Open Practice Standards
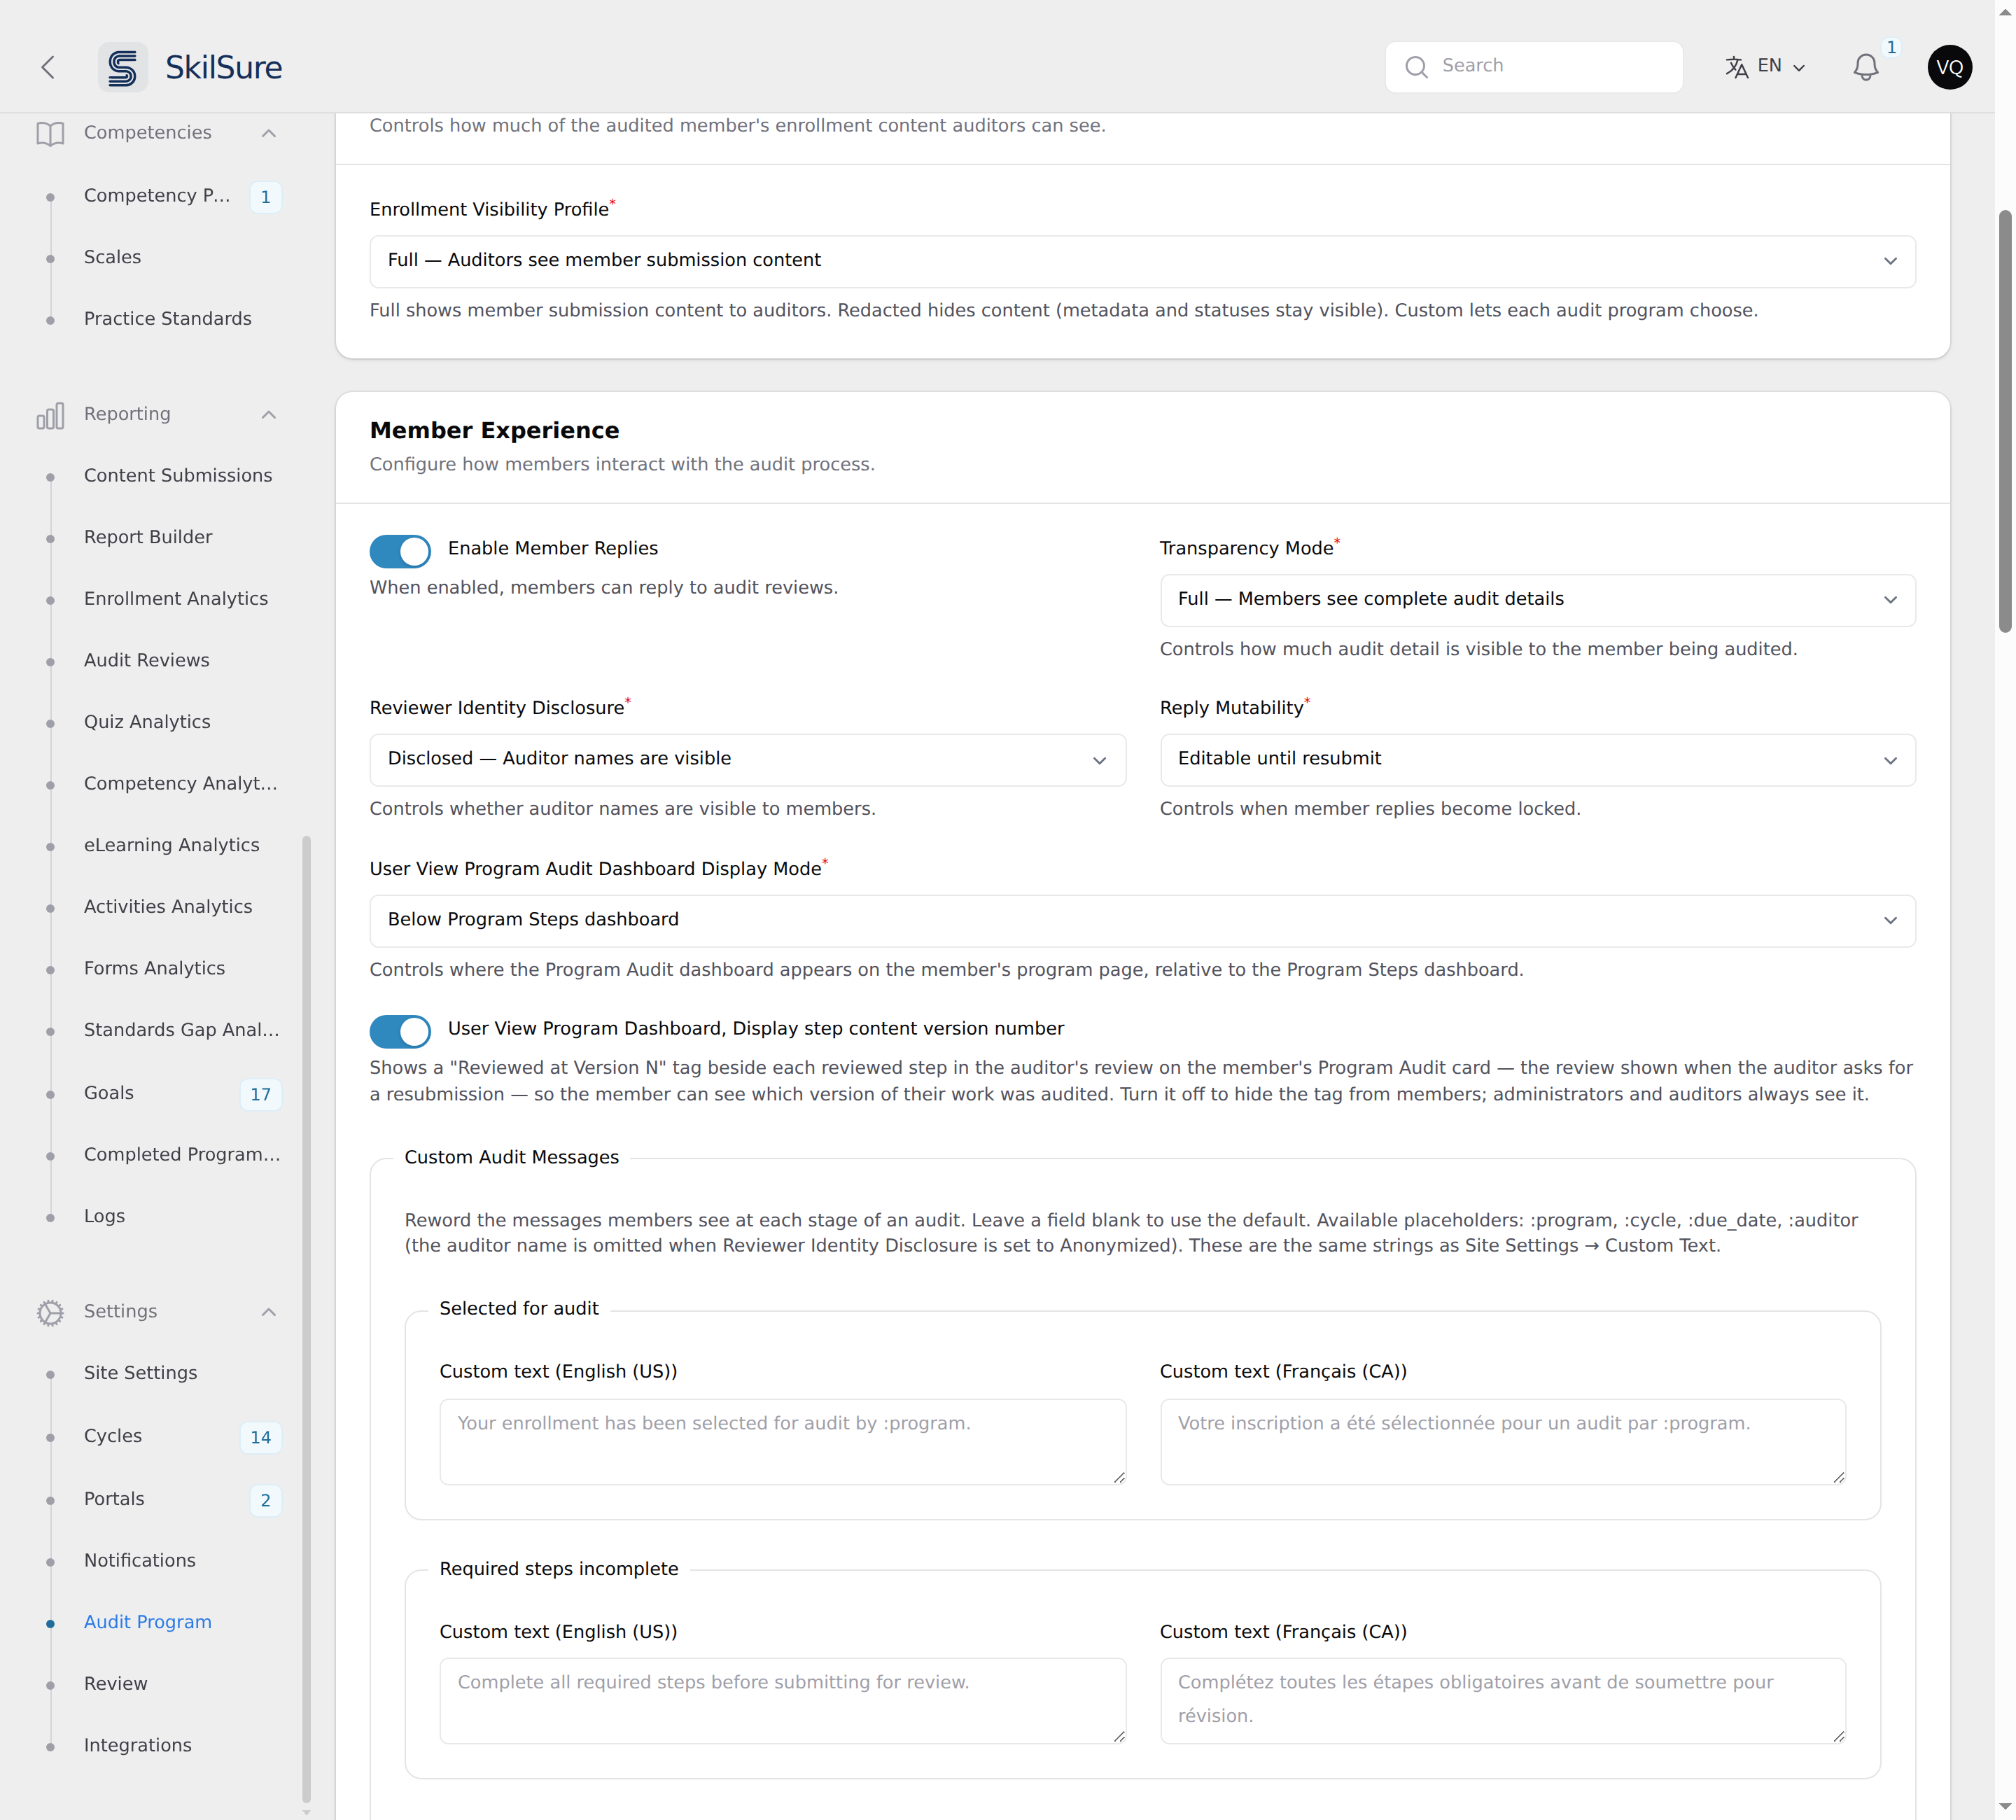2016x1820 pixels. pos(167,319)
